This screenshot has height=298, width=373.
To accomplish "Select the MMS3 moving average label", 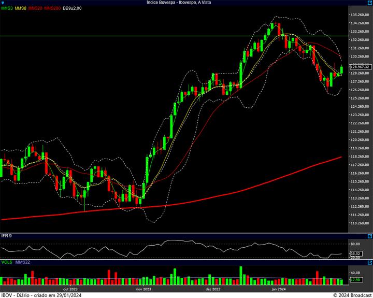I will 7,8.
